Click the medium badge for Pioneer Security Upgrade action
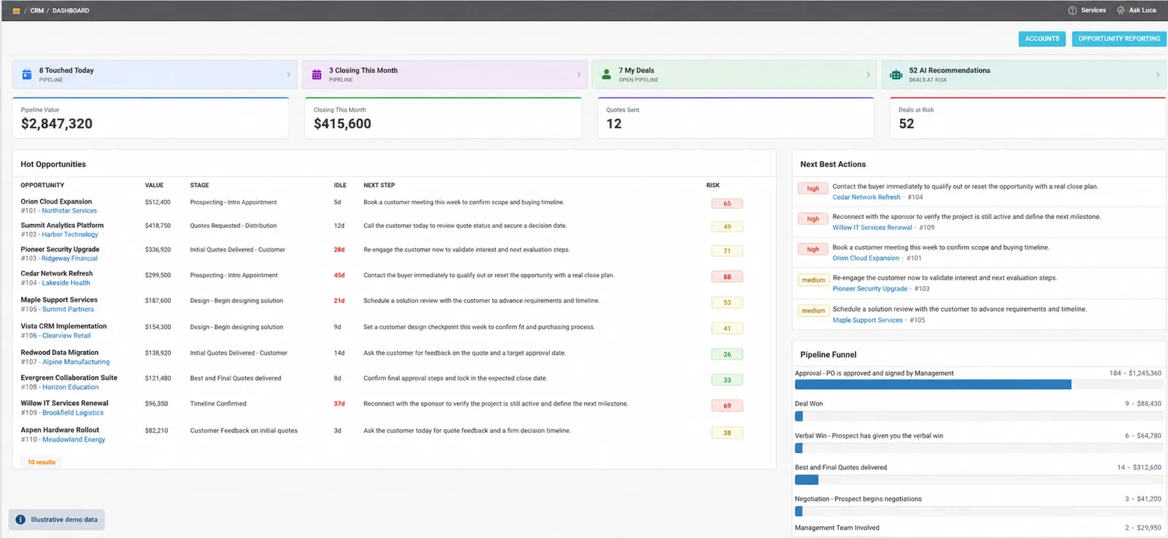The height and width of the screenshot is (538, 1168). [813, 280]
